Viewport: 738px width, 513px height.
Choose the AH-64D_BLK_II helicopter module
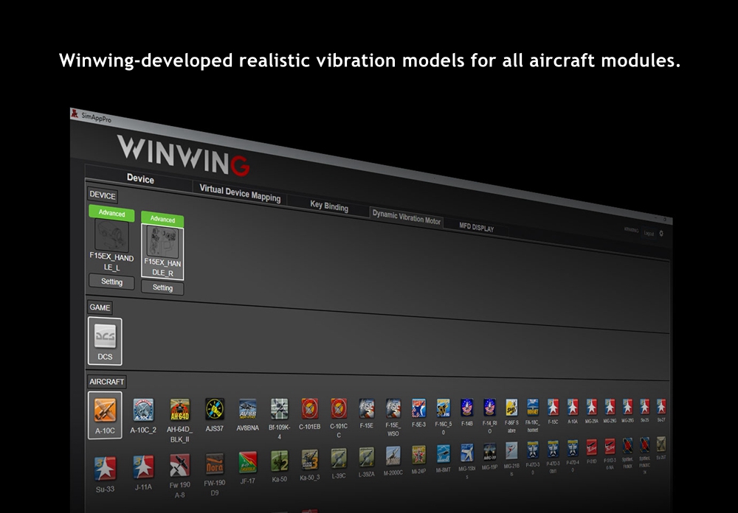[180, 410]
